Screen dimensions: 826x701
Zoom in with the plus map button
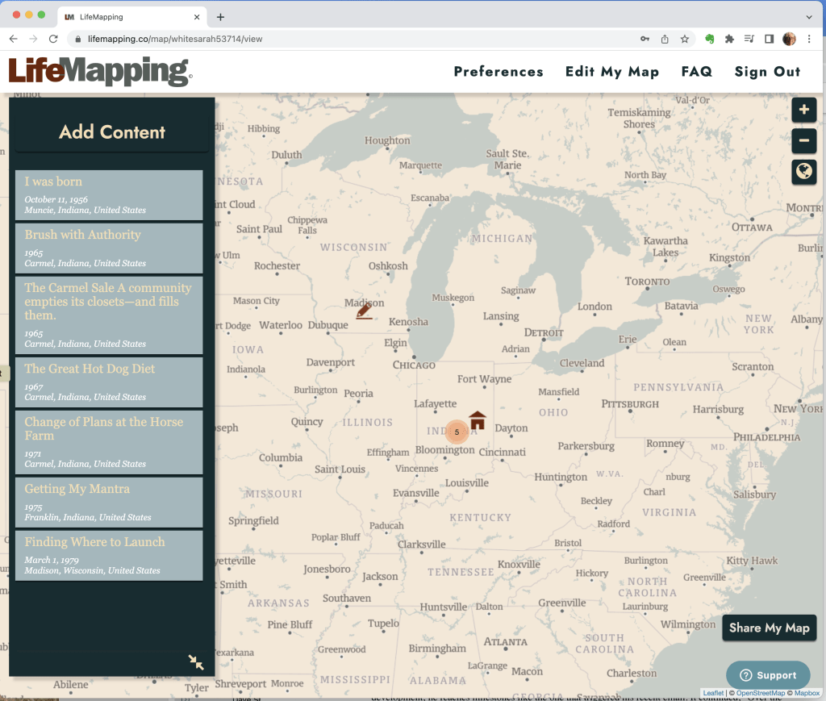[x=803, y=111]
